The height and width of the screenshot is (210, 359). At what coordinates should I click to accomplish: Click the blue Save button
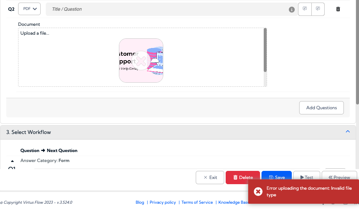(277, 175)
